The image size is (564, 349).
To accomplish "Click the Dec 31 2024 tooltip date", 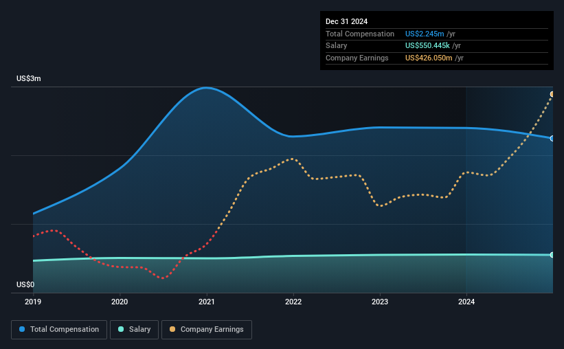I will (x=346, y=21).
